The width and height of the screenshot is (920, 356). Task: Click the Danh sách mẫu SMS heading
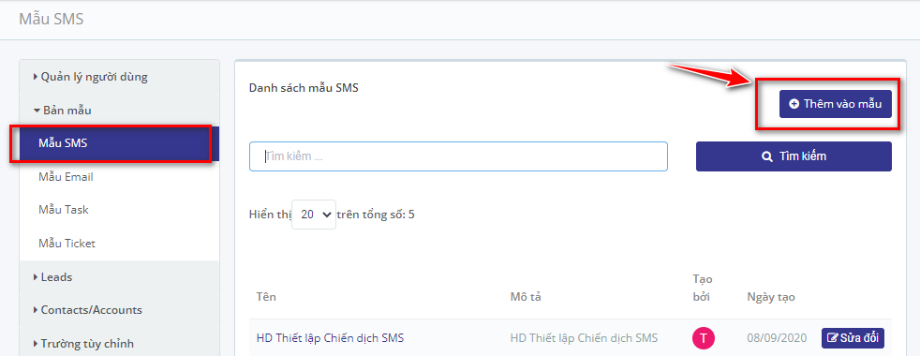pyautogui.click(x=304, y=89)
